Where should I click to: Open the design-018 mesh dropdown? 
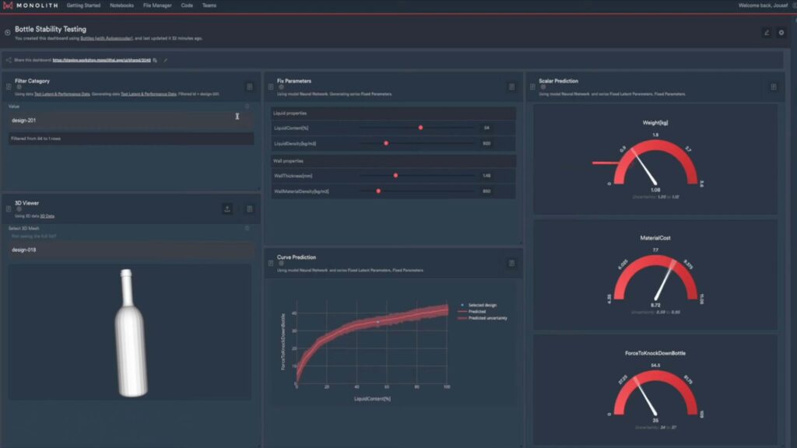[131, 250]
